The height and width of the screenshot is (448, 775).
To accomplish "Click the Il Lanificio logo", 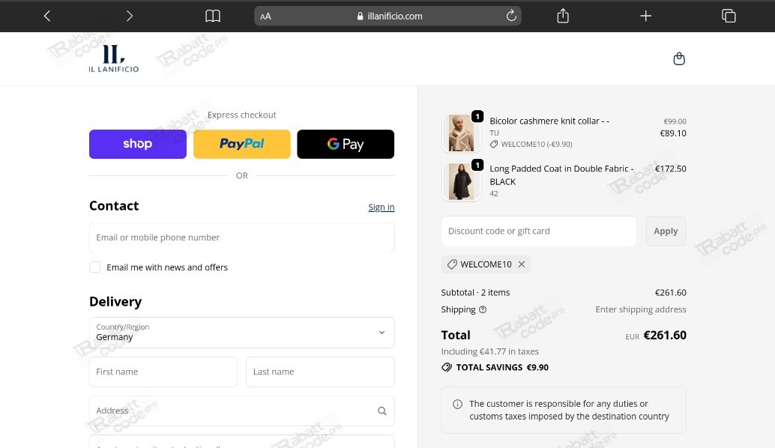I will click(114, 58).
